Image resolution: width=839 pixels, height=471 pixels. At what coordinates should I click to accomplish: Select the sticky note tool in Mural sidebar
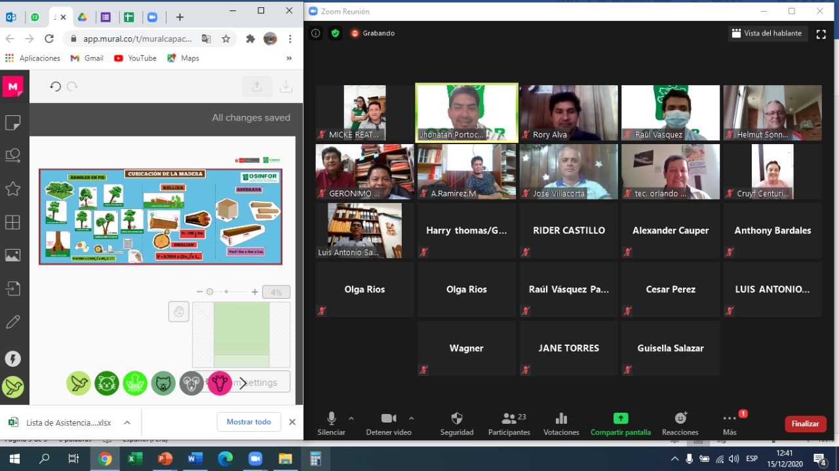click(12, 122)
